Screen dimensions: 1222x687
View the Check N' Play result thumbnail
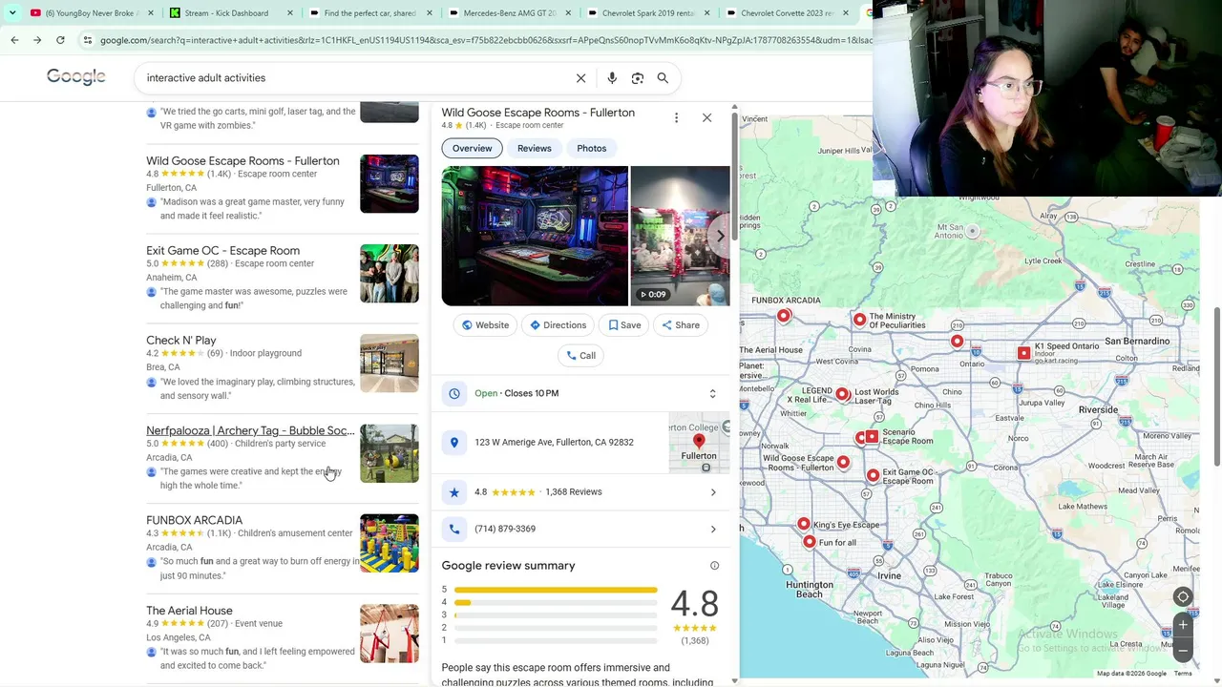click(390, 364)
